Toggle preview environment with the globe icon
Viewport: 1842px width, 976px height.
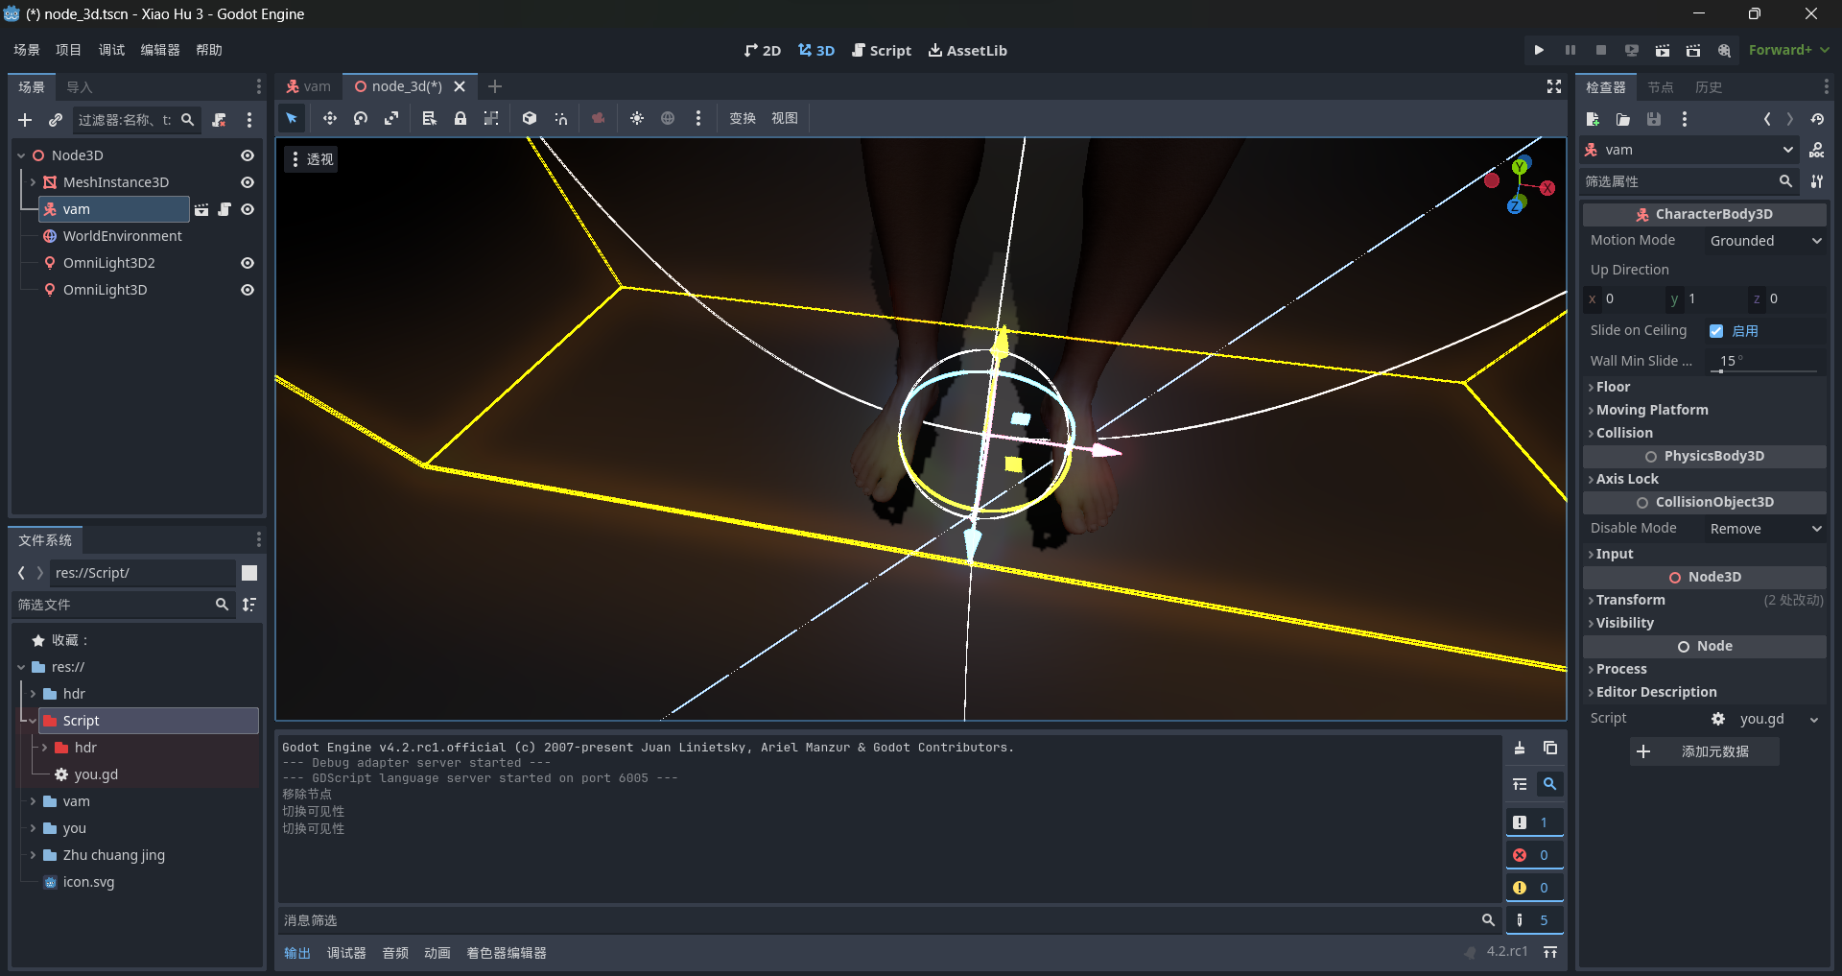click(x=668, y=118)
